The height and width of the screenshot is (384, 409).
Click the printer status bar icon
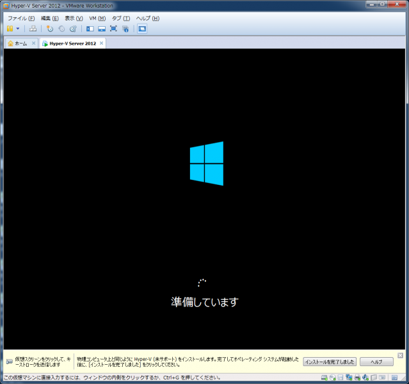357,377
